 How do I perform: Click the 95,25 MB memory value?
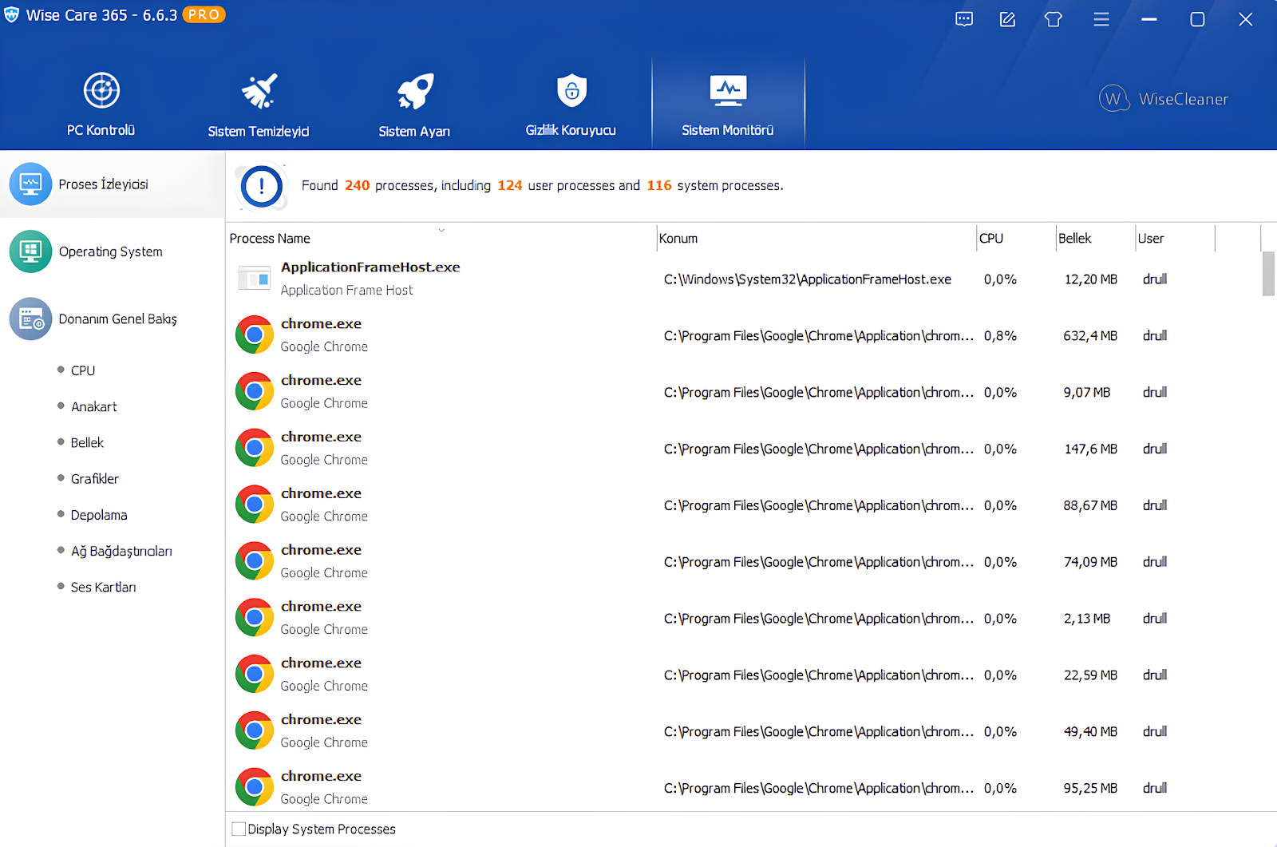[x=1090, y=789]
